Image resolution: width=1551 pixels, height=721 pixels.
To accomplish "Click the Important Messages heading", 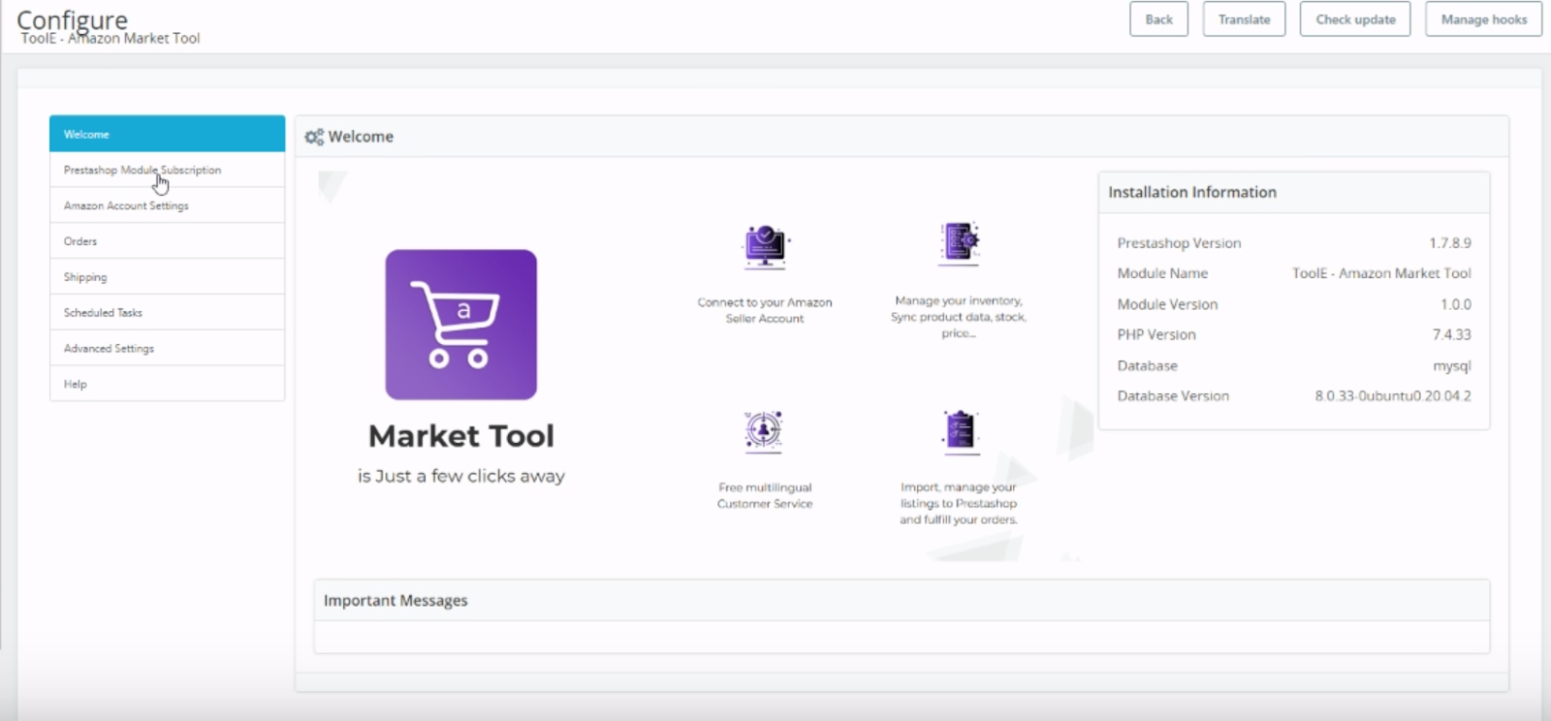I will (x=396, y=601).
